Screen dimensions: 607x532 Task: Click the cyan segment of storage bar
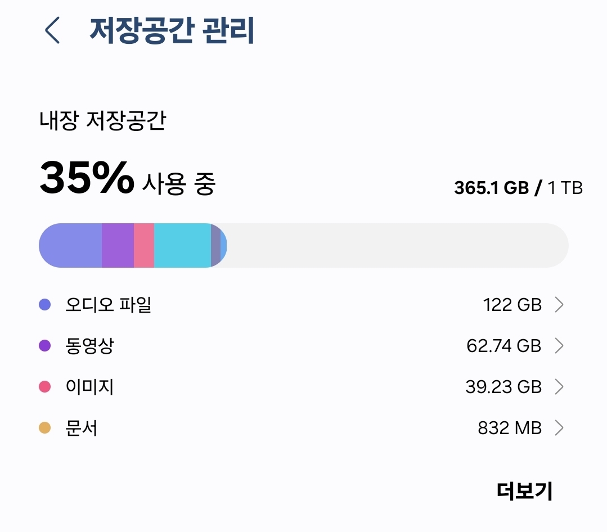click(x=182, y=245)
